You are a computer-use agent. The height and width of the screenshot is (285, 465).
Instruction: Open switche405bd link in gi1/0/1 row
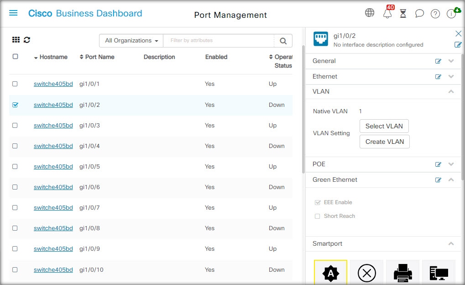[53, 84]
